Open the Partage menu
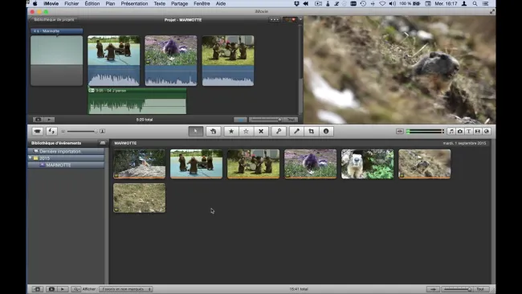Screen dimensions: 522x294 pyautogui.click(x=179, y=4)
